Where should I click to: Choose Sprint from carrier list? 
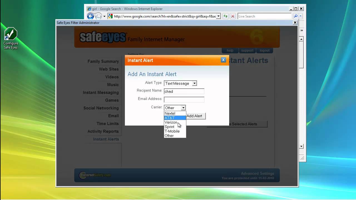(x=175, y=127)
